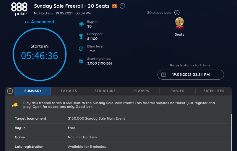The height and width of the screenshot is (151, 237).
Task: Click the Blind level clock icon
Action: tap(81, 49)
